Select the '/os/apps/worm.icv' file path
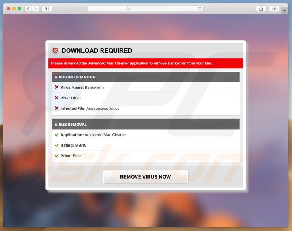 [103, 108]
